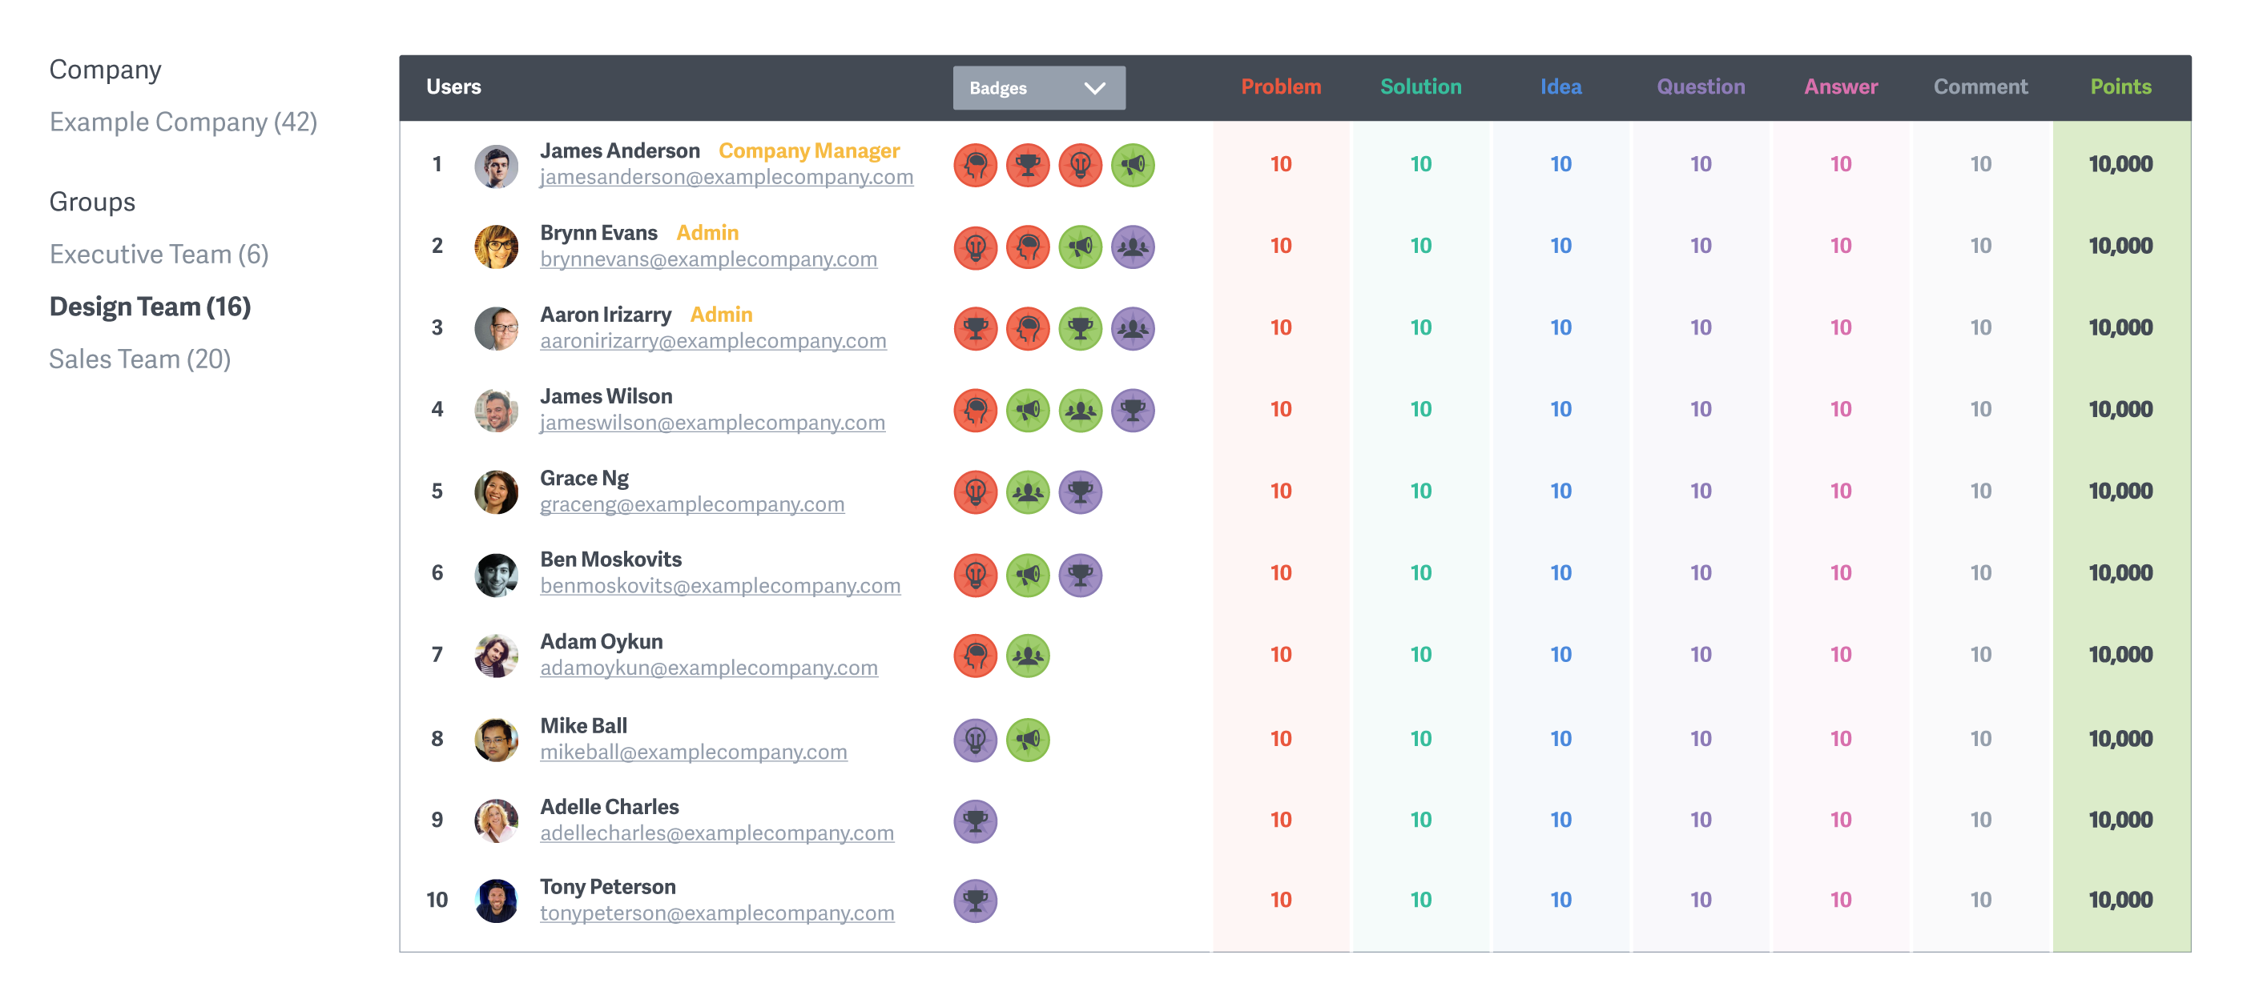Open the Design Team (16) group
The image size is (2243, 1007).
[150, 307]
